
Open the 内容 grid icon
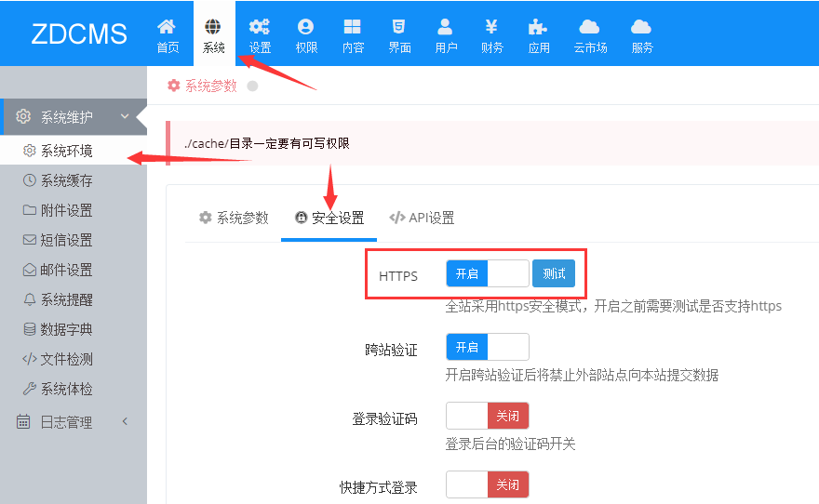pos(353,26)
